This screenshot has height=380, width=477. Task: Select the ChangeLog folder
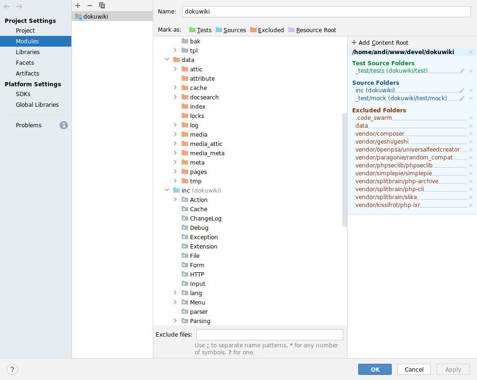click(202, 218)
